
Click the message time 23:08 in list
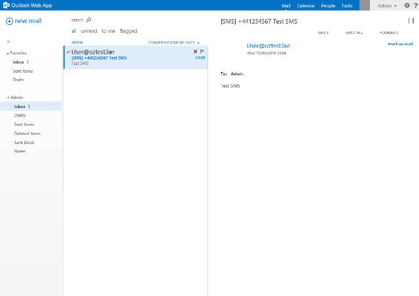click(x=200, y=58)
